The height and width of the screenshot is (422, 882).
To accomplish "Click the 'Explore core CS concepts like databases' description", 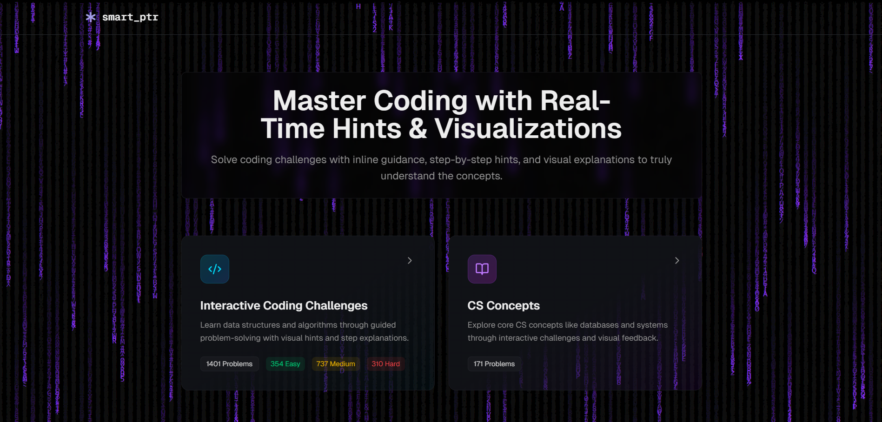I will point(568,331).
